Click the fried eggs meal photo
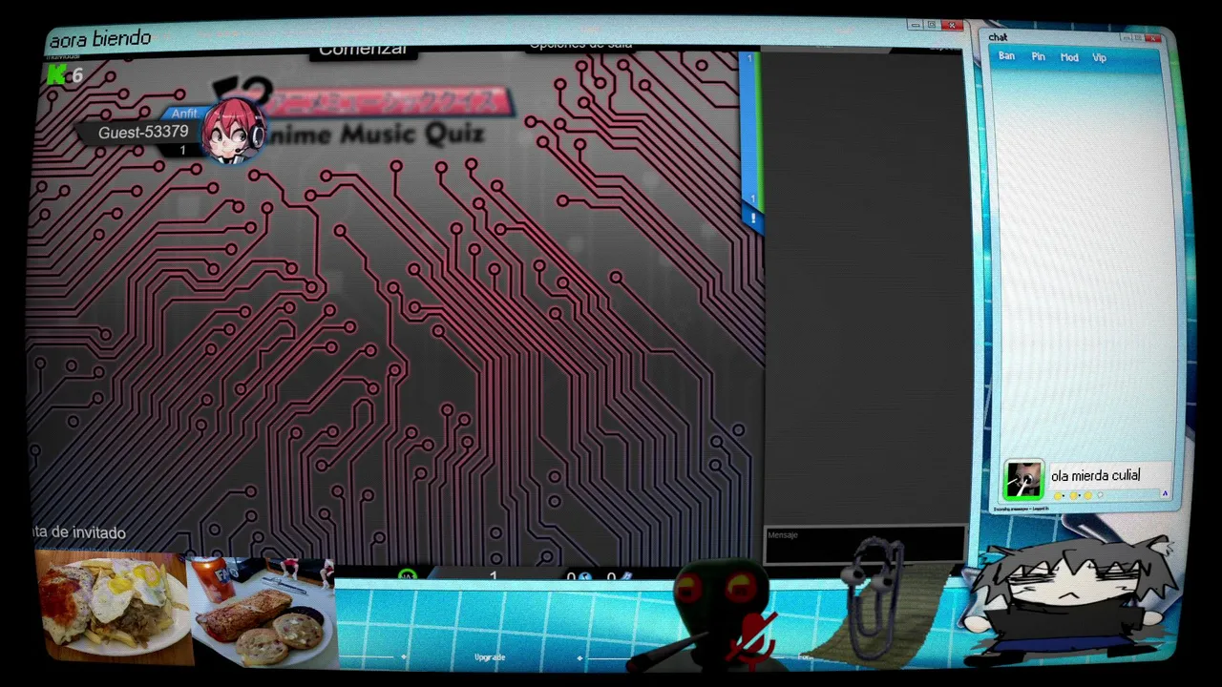The width and height of the screenshot is (1222, 687). tap(113, 609)
